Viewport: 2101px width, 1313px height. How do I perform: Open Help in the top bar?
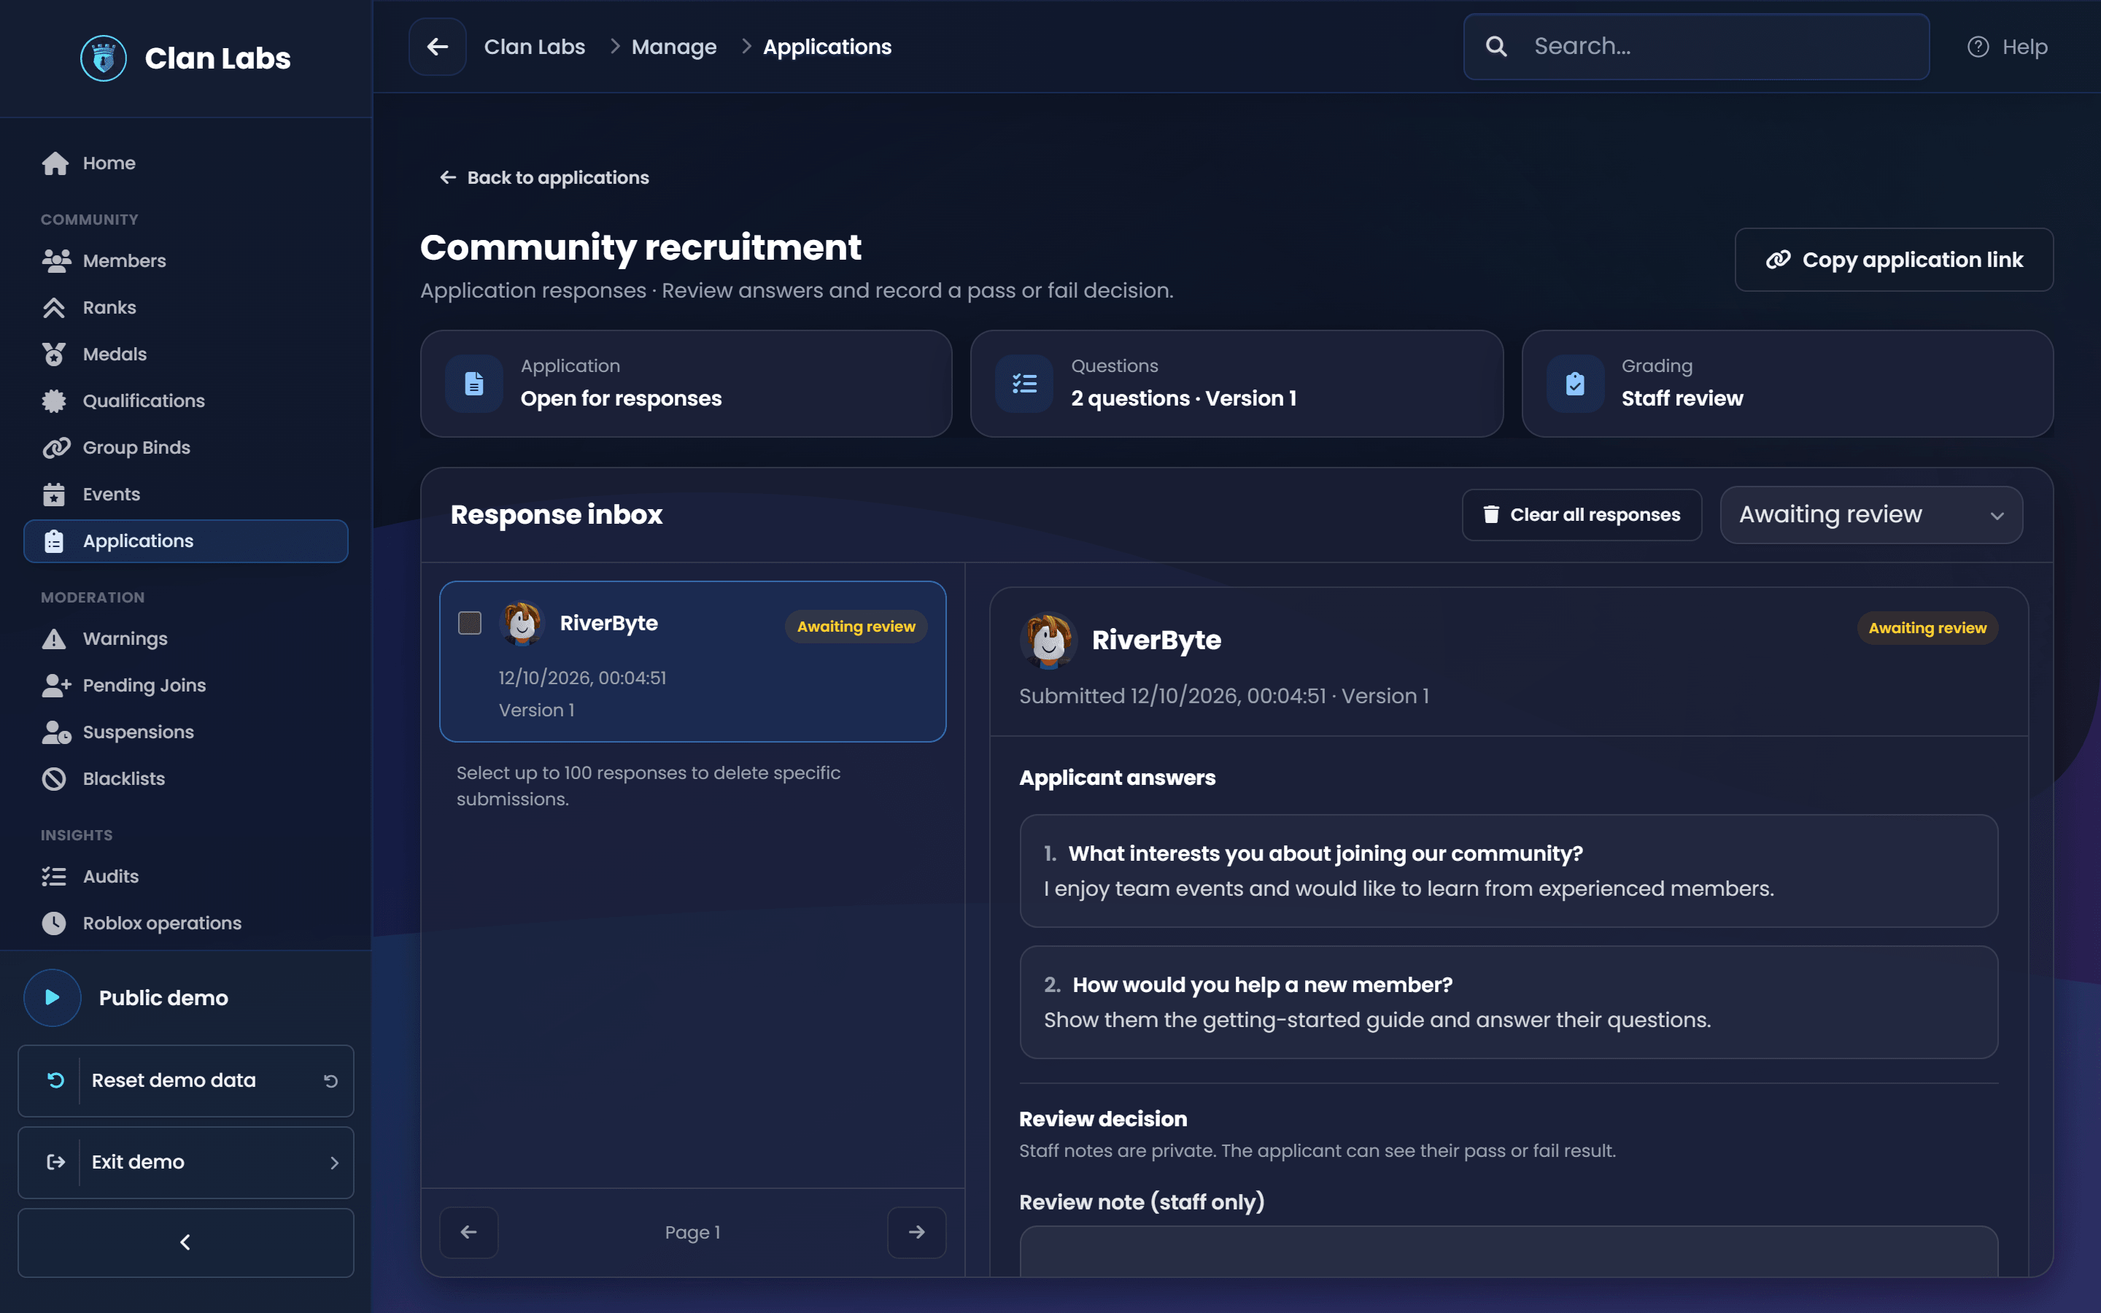pos(2007,47)
